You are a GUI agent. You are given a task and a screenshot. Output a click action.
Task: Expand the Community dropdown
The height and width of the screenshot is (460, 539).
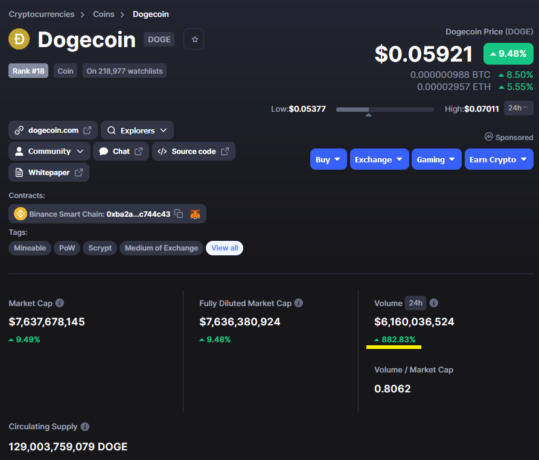click(49, 152)
